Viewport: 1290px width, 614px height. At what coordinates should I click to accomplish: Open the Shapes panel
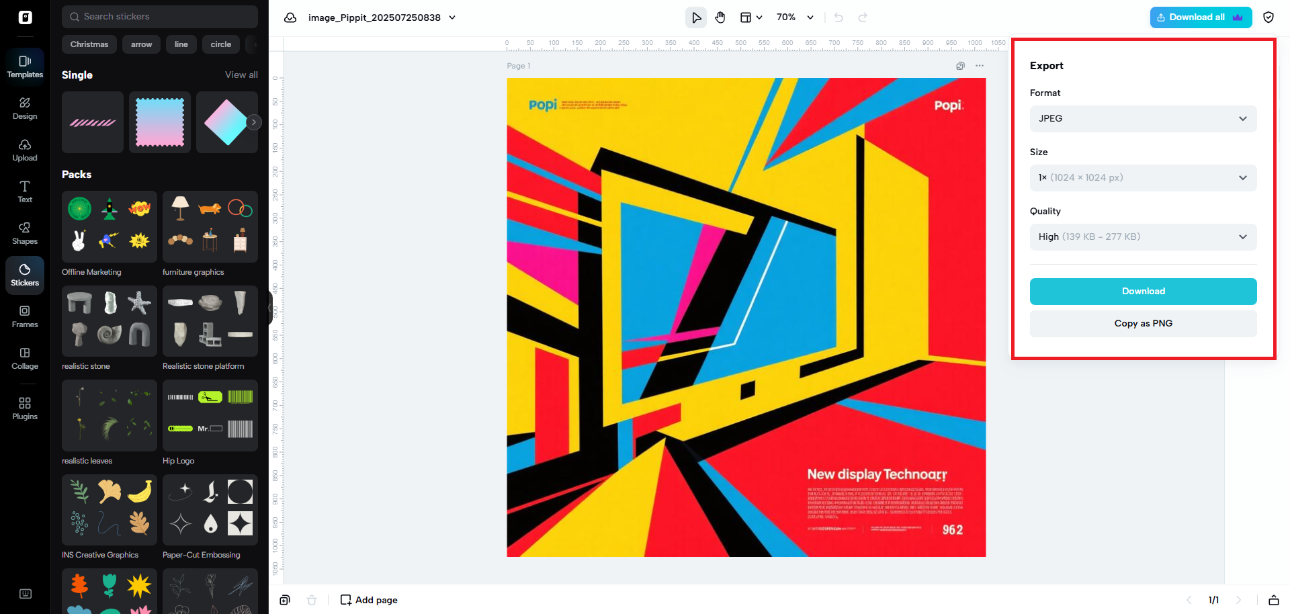[24, 233]
